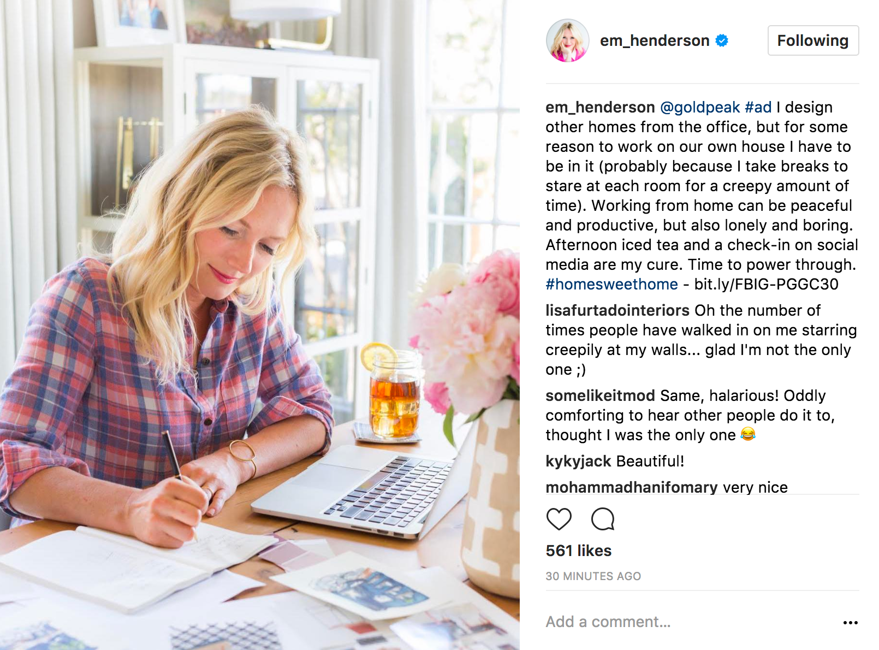Visit mohammadhanifomary's profile
This screenshot has height=650, width=879.
click(632, 487)
